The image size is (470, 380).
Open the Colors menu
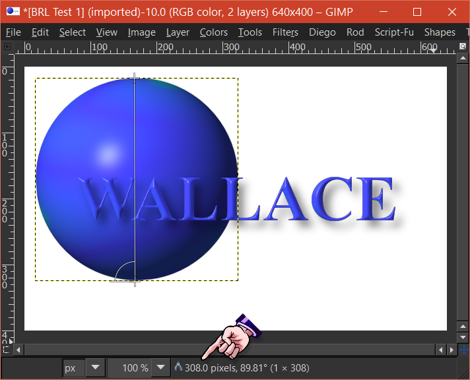click(x=214, y=32)
